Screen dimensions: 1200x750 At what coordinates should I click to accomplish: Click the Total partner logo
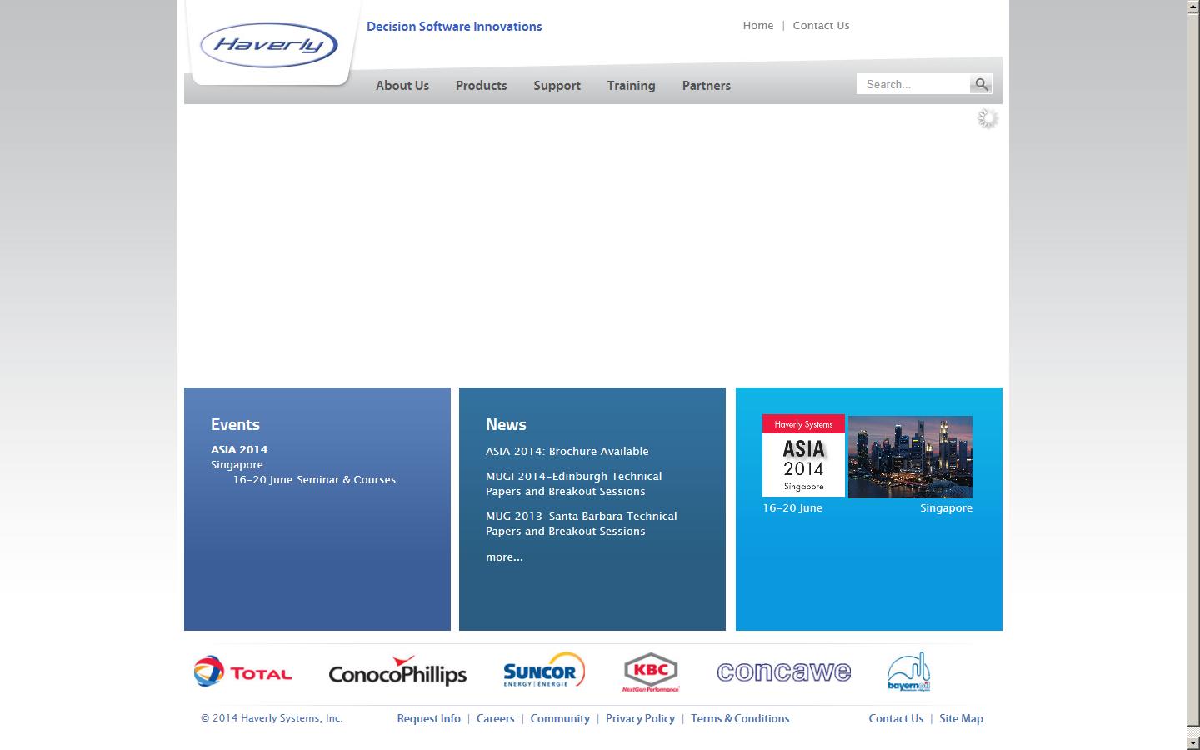coord(242,672)
